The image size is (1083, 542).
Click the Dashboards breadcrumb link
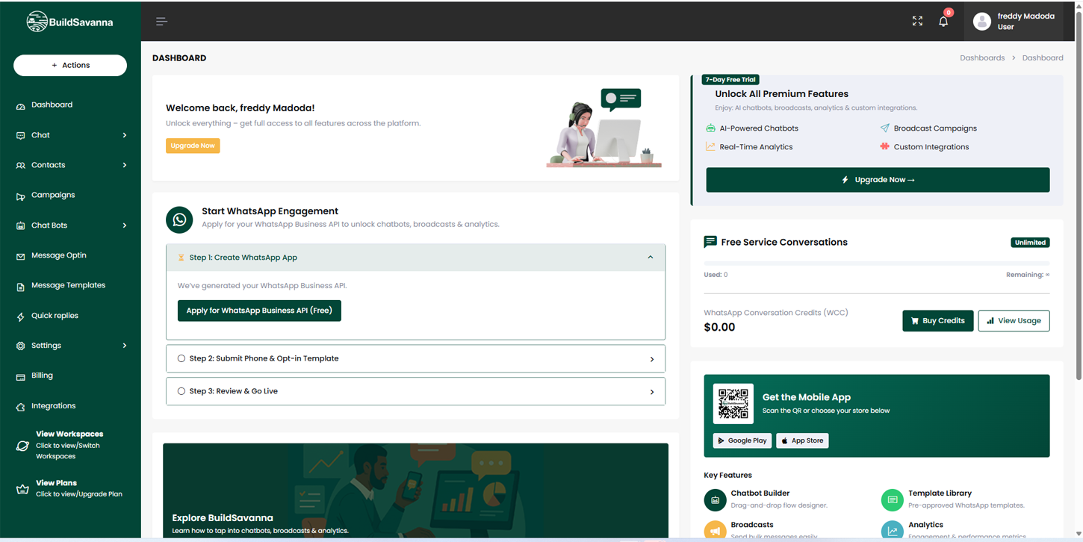click(982, 58)
